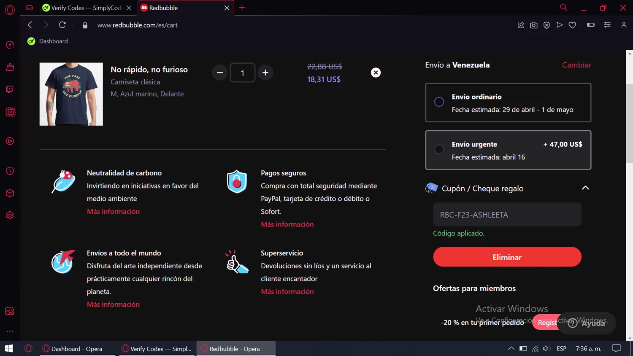Open the picture icon in sidebar
The height and width of the screenshot is (356, 633).
(x=10, y=311)
